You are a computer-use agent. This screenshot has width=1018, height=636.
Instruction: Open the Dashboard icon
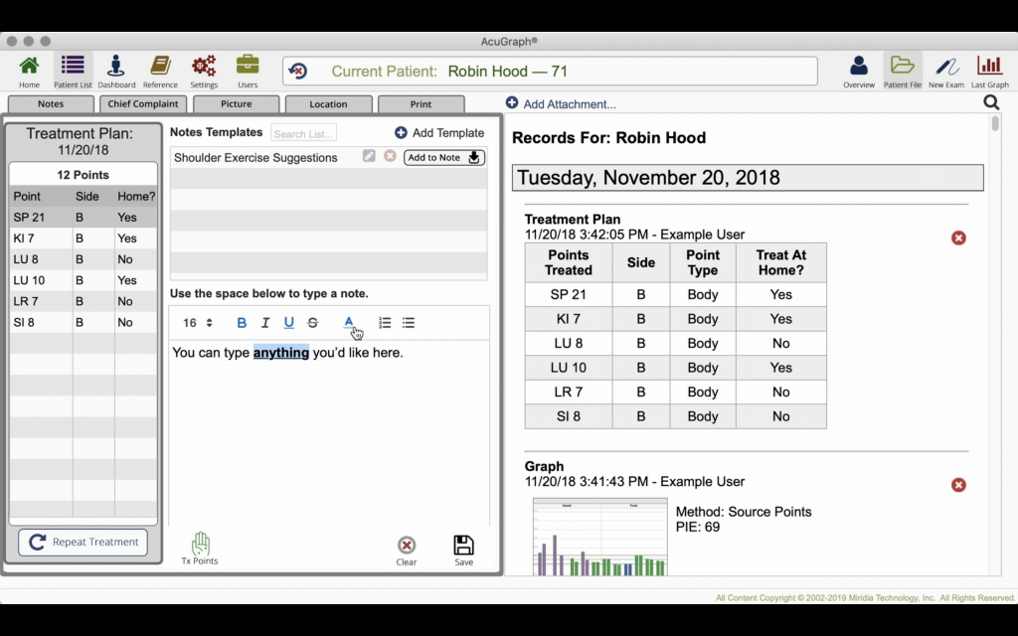tap(116, 71)
